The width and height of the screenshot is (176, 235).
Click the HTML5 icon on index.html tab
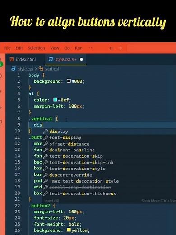click(x=12, y=59)
